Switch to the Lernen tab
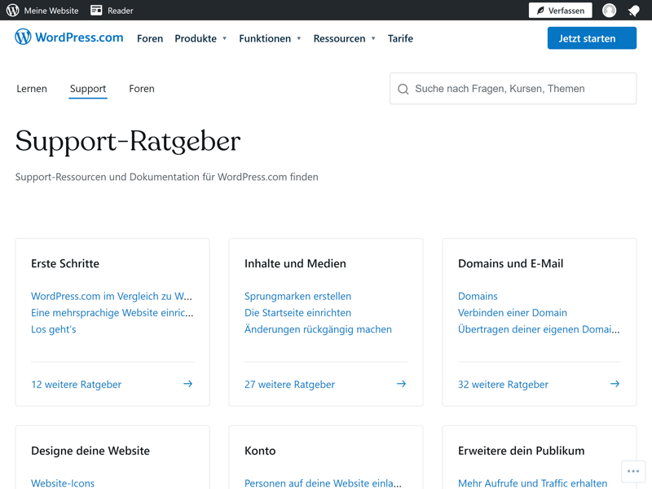The image size is (652, 489). coord(32,89)
